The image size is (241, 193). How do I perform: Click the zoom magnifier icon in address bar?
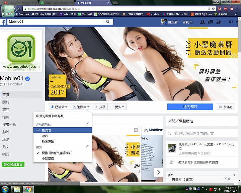point(209,9)
